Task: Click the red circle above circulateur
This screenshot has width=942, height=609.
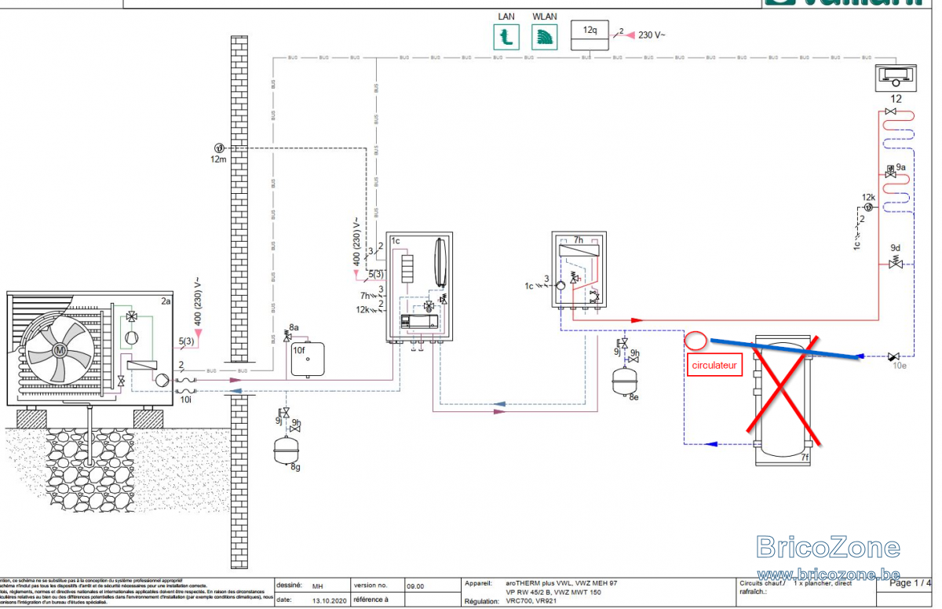Action: (696, 340)
